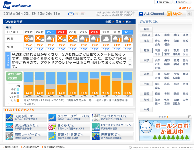
Task: Click the gray くもり legend swatch
Action: (18, 97)
